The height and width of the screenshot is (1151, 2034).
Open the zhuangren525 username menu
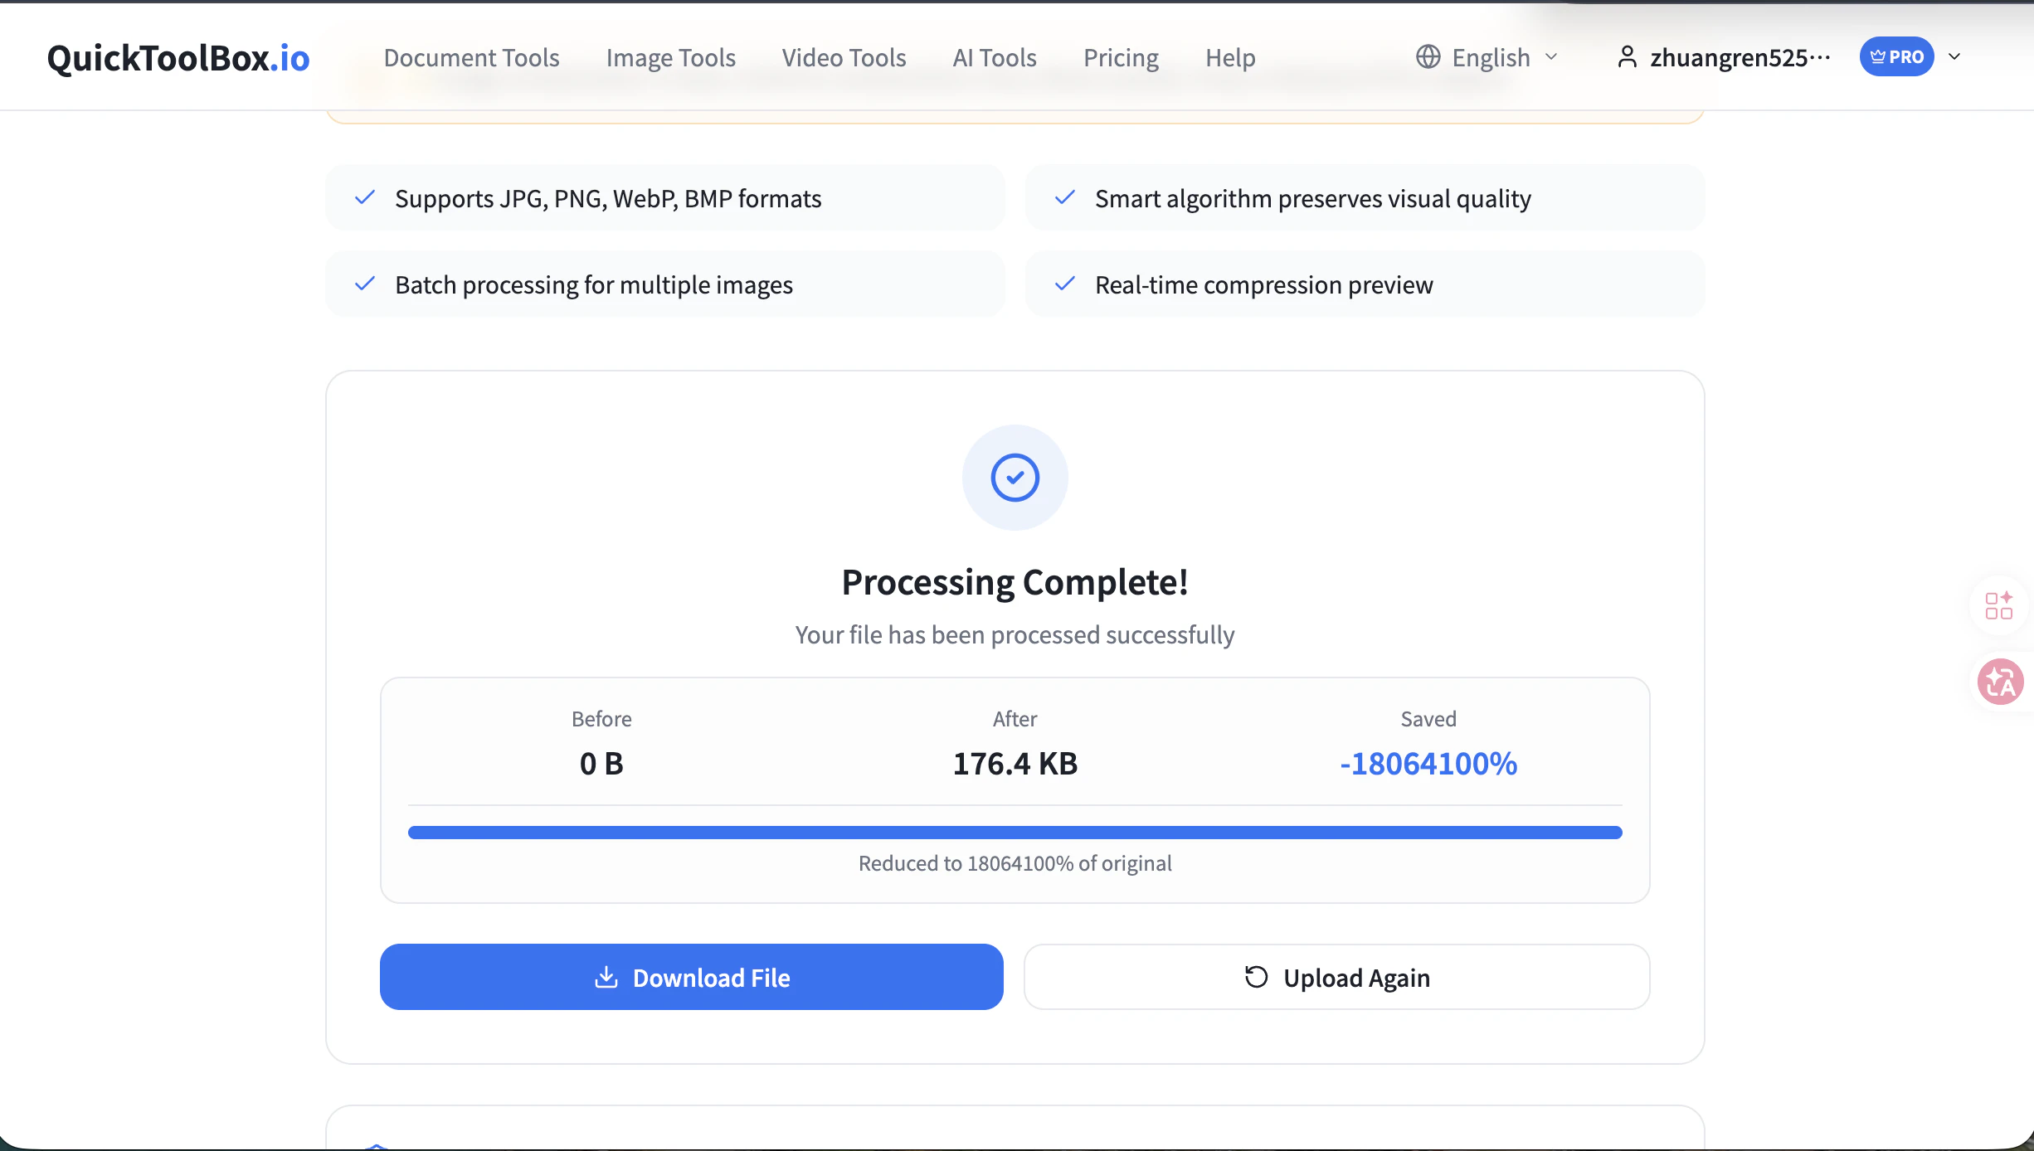[x=1740, y=56]
